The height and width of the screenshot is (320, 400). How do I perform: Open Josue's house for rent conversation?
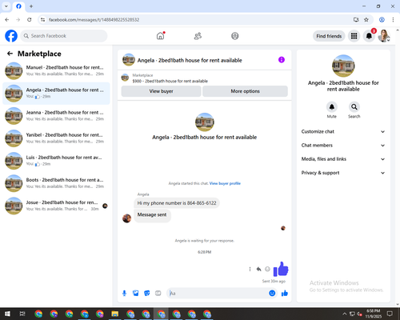coord(56,206)
